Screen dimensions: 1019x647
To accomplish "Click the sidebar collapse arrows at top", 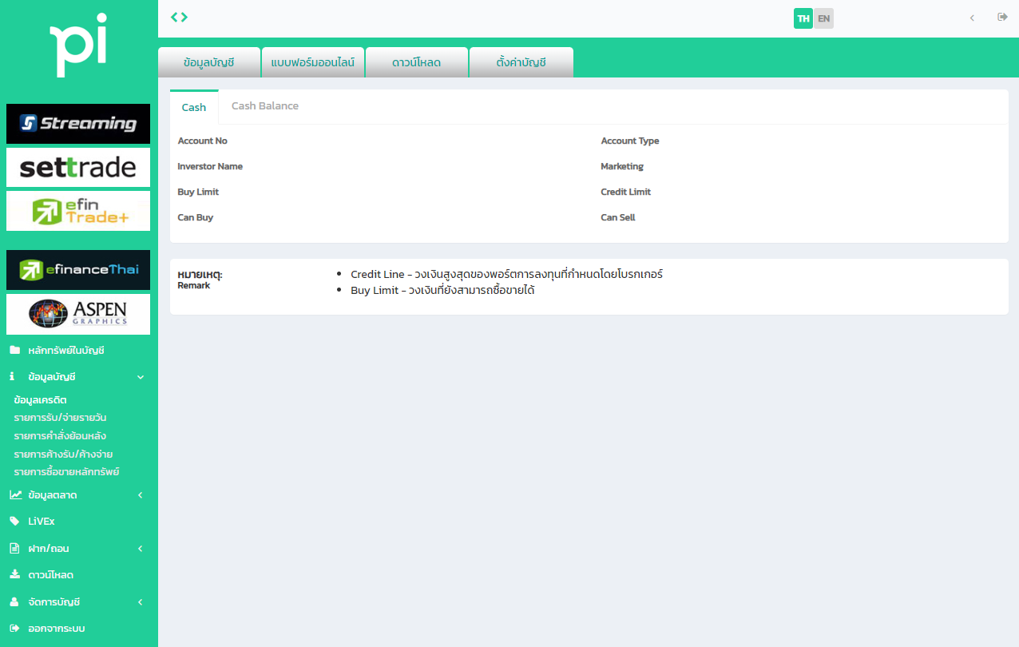I will pyautogui.click(x=179, y=16).
